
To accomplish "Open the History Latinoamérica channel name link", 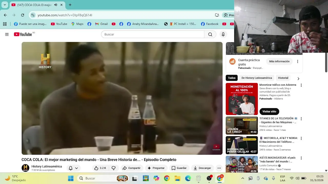I will [47, 166].
